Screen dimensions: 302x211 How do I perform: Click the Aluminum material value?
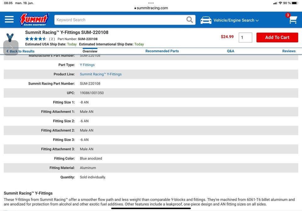[88, 168]
